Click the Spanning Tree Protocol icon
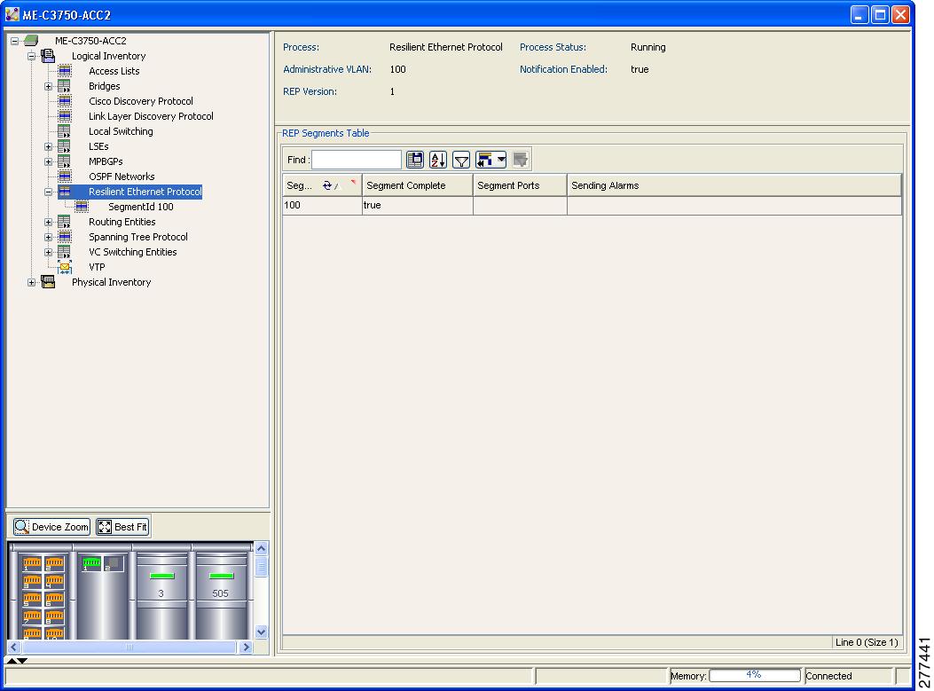The height and width of the screenshot is (691, 934). pos(65,237)
